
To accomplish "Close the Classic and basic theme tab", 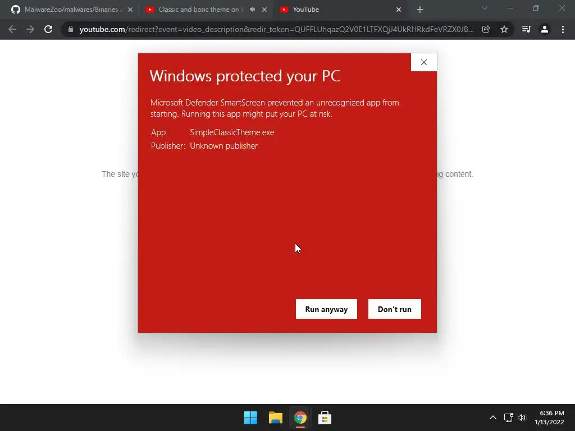I will click(x=264, y=10).
